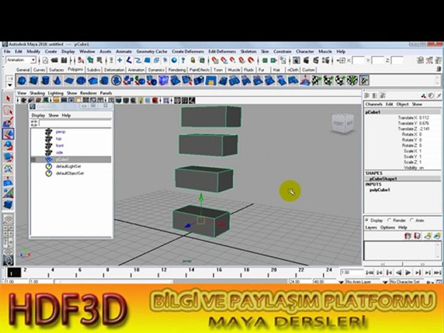Screen dimensions: 444x333
Task: Expand the pCube1 node in Outliner
Action: click(33, 160)
